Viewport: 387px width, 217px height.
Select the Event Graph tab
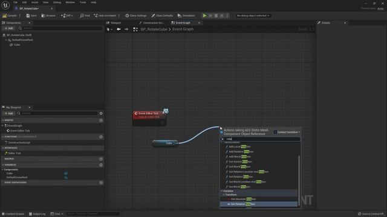pos(183,23)
